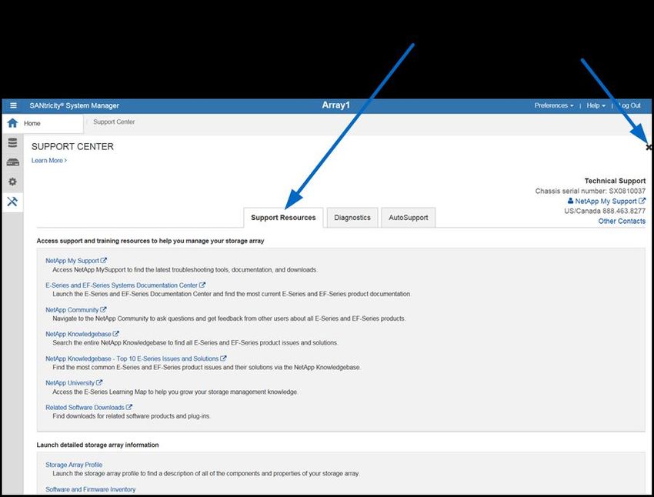Click external link icon beside Documentation Center

point(202,285)
